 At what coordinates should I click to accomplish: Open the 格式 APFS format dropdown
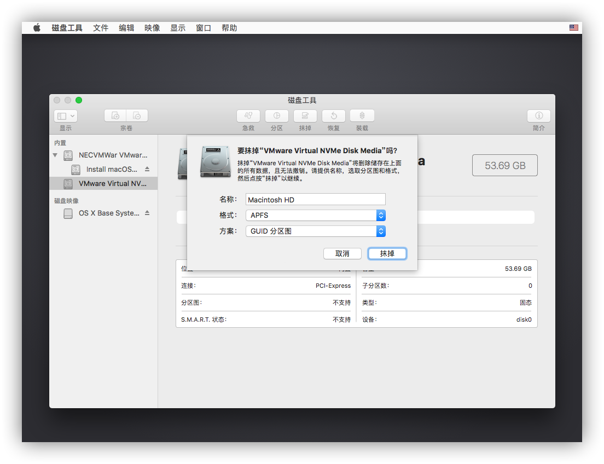click(x=316, y=216)
